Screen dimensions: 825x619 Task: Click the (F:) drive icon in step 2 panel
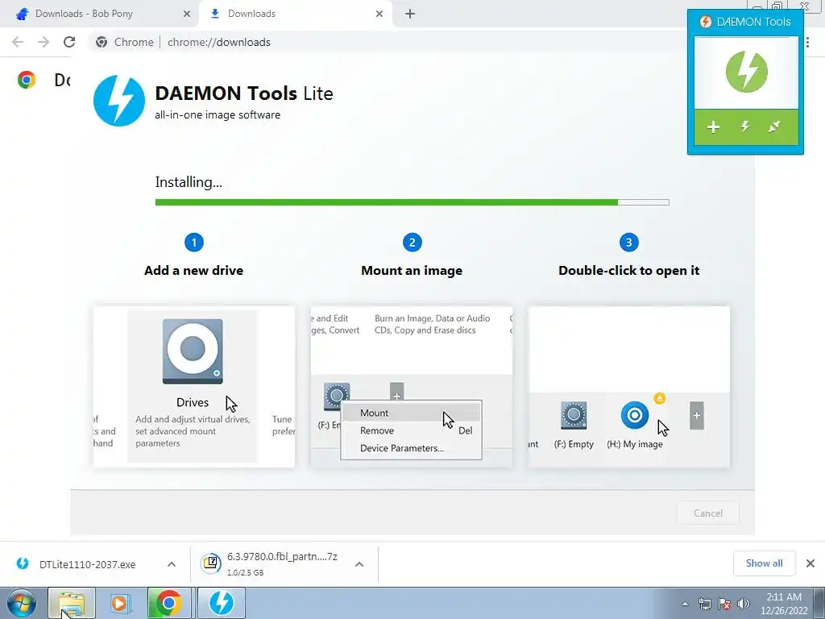[337, 397]
